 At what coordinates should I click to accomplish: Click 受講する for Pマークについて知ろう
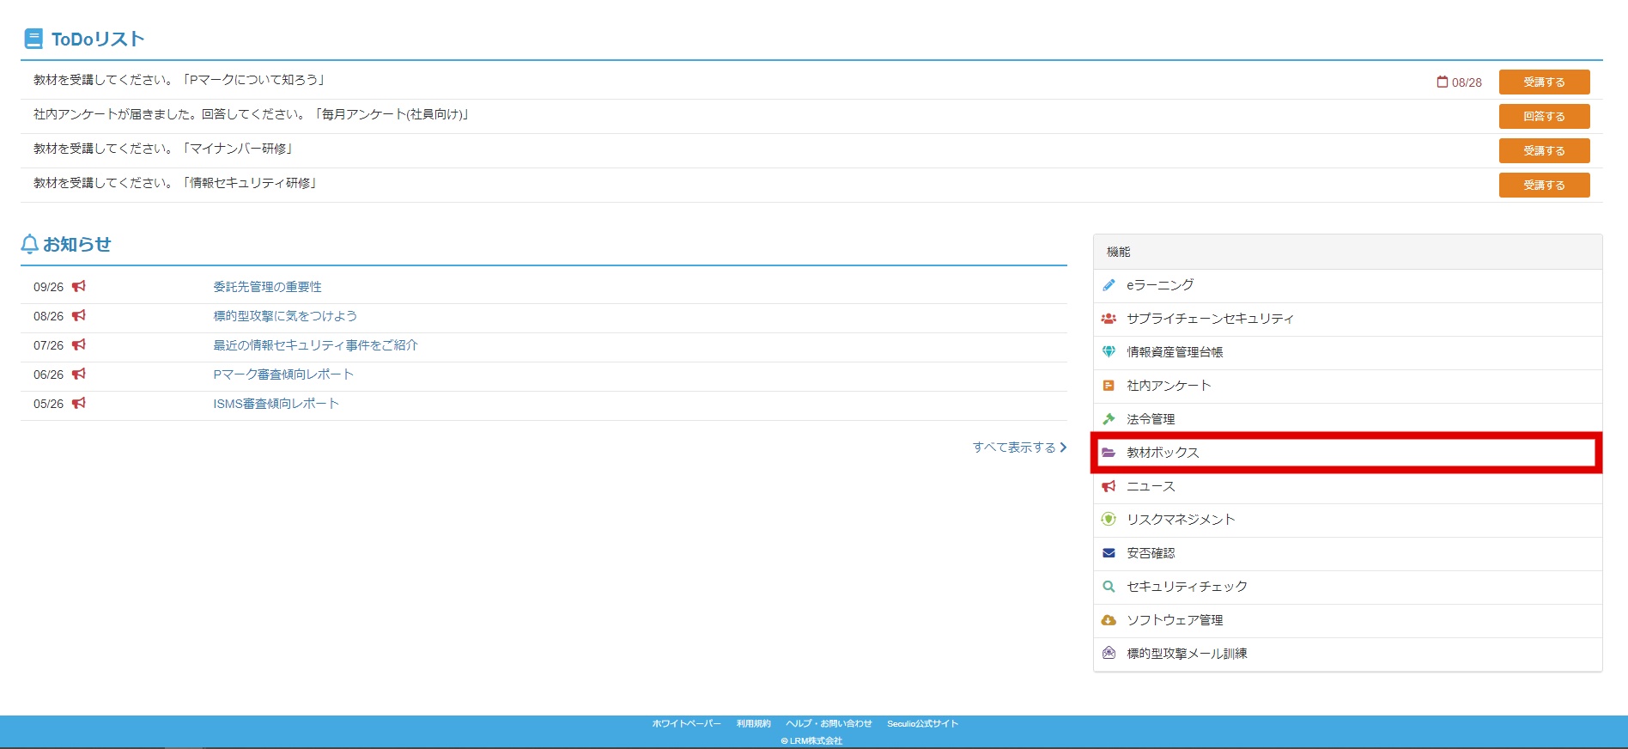(1544, 82)
